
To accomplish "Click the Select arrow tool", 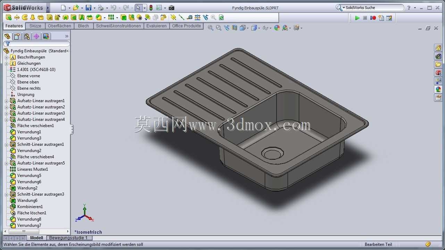I will [138, 8].
